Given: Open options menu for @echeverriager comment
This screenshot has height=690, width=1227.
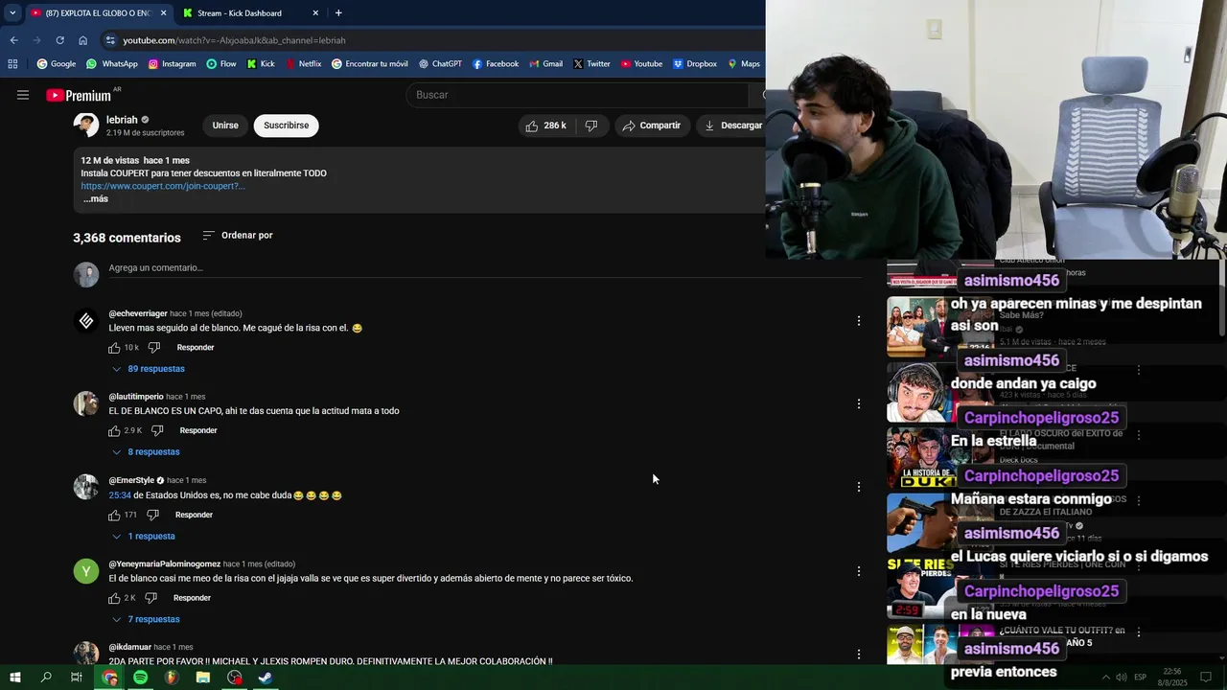Looking at the screenshot, I should pyautogui.click(x=859, y=321).
